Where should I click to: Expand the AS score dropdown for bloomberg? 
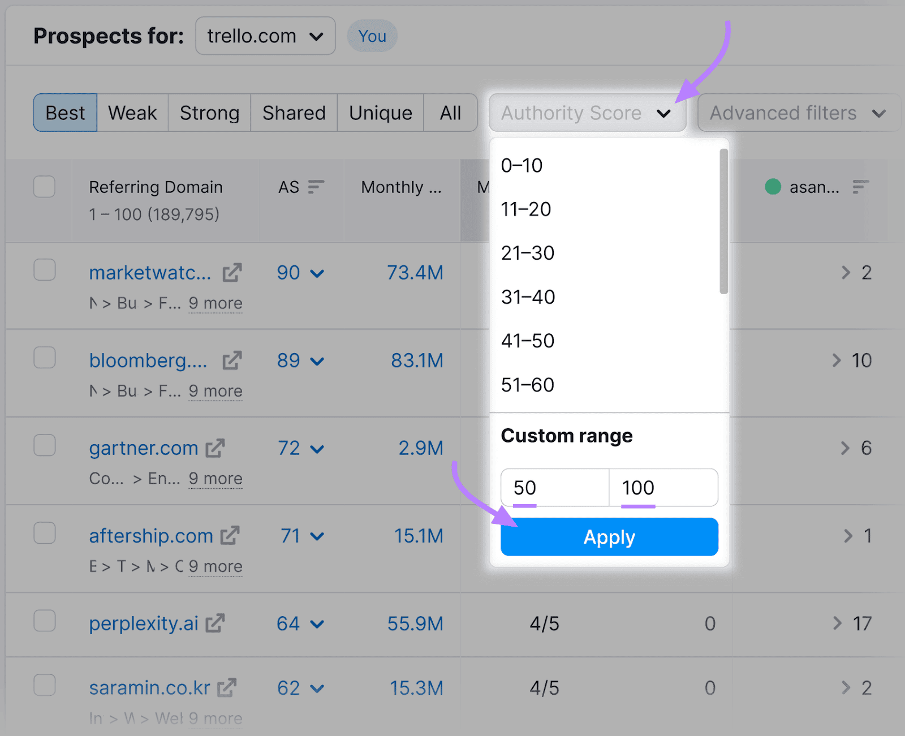point(318,360)
